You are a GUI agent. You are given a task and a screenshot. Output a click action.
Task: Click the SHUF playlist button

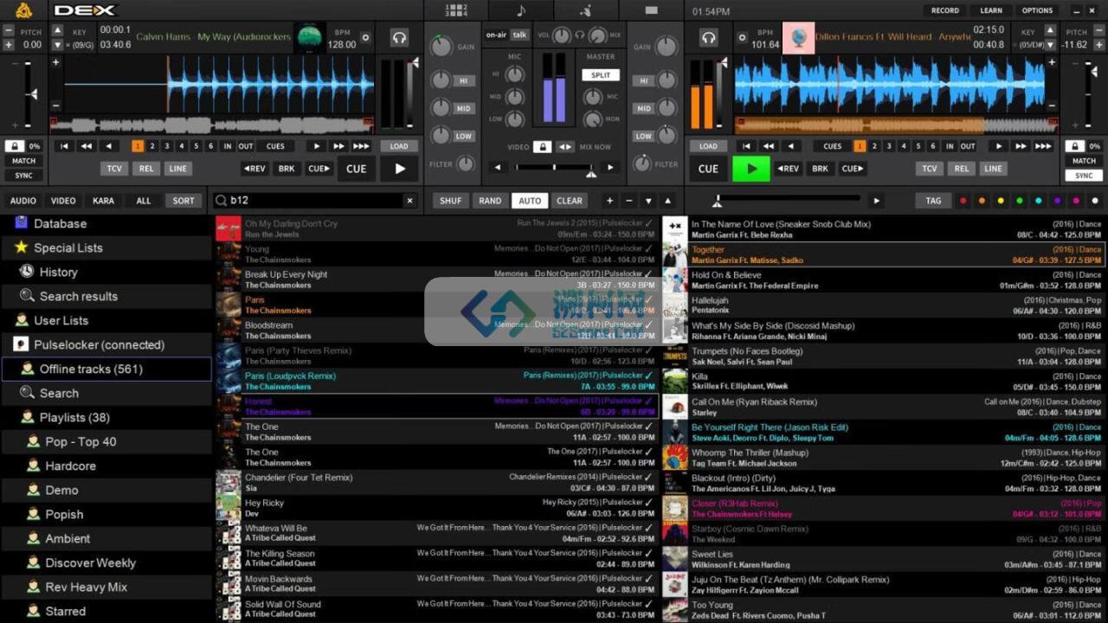[x=451, y=201]
